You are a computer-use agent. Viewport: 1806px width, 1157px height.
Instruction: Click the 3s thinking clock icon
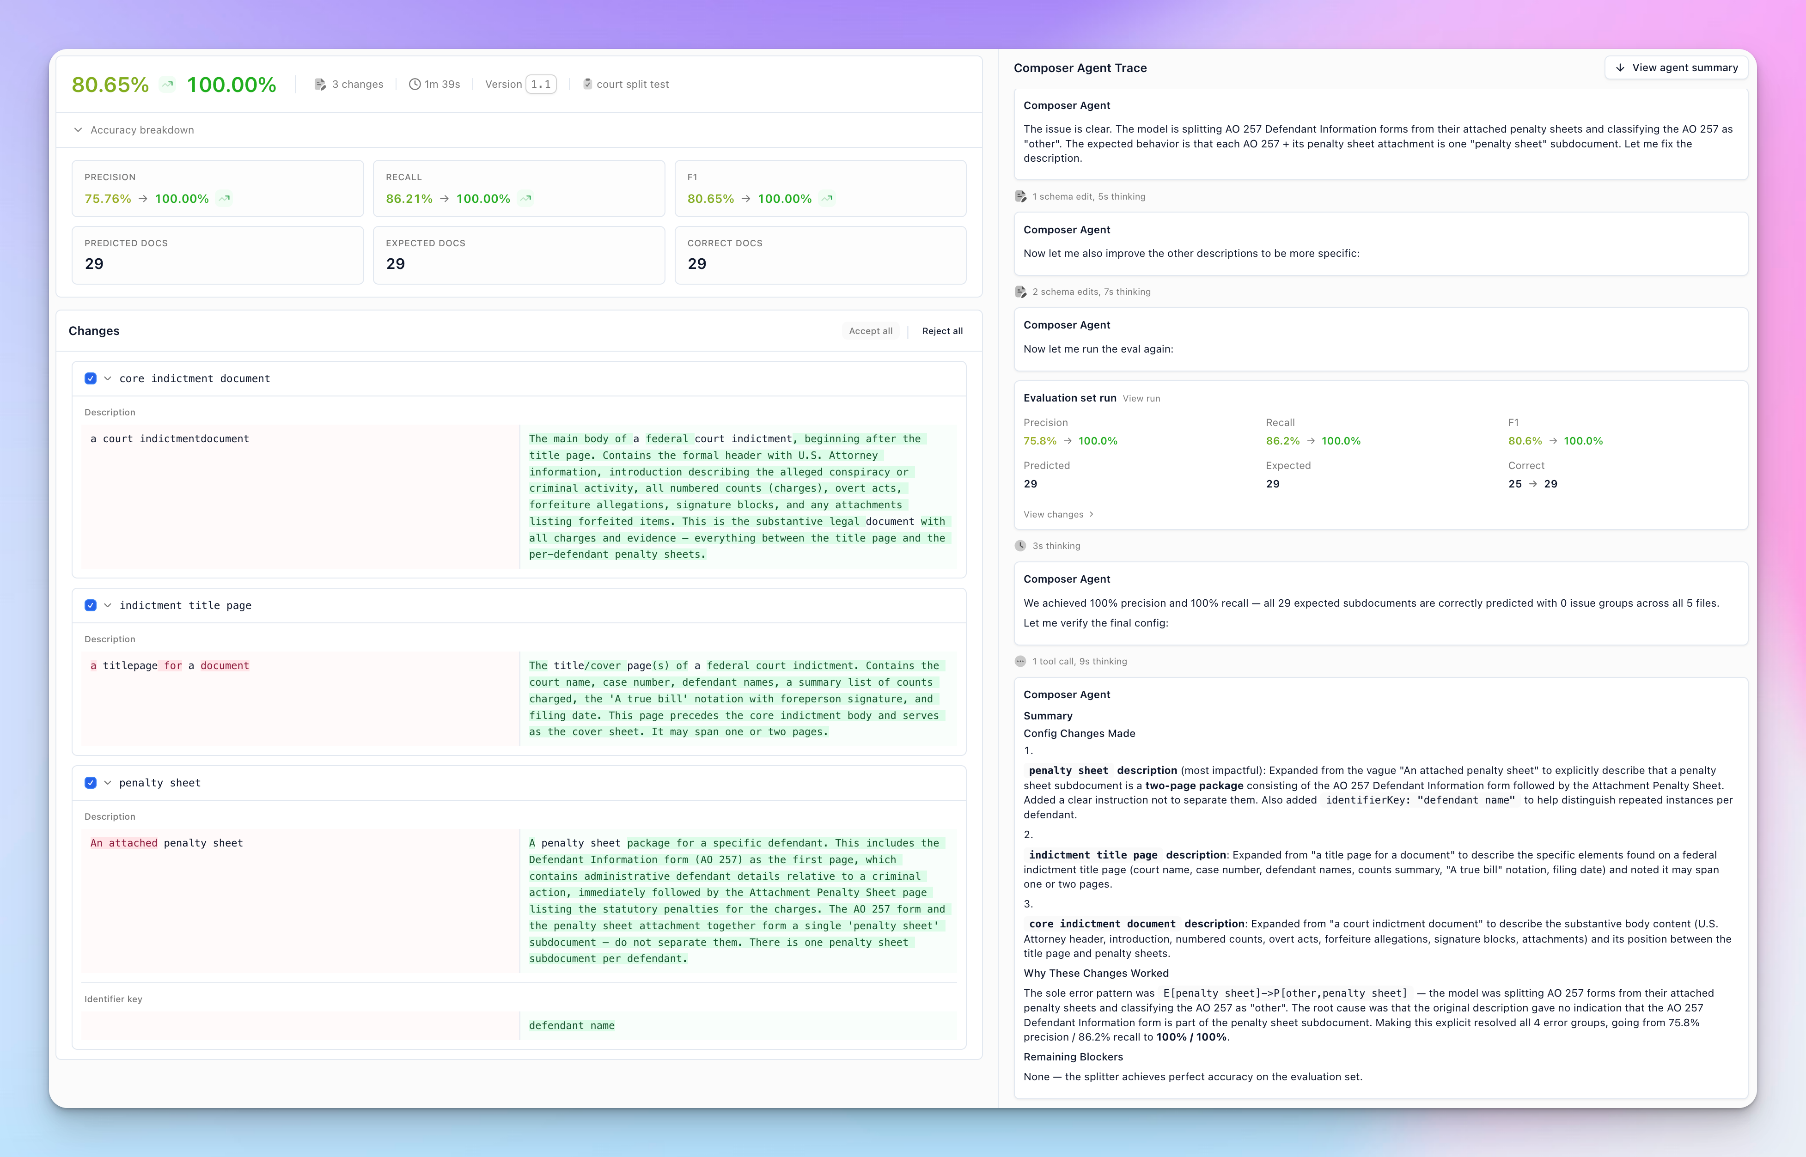1020,545
